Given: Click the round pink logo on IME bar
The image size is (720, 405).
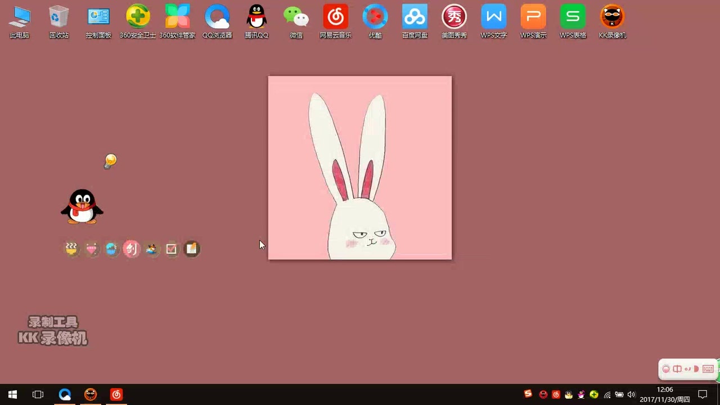Looking at the screenshot, I should coord(666,369).
